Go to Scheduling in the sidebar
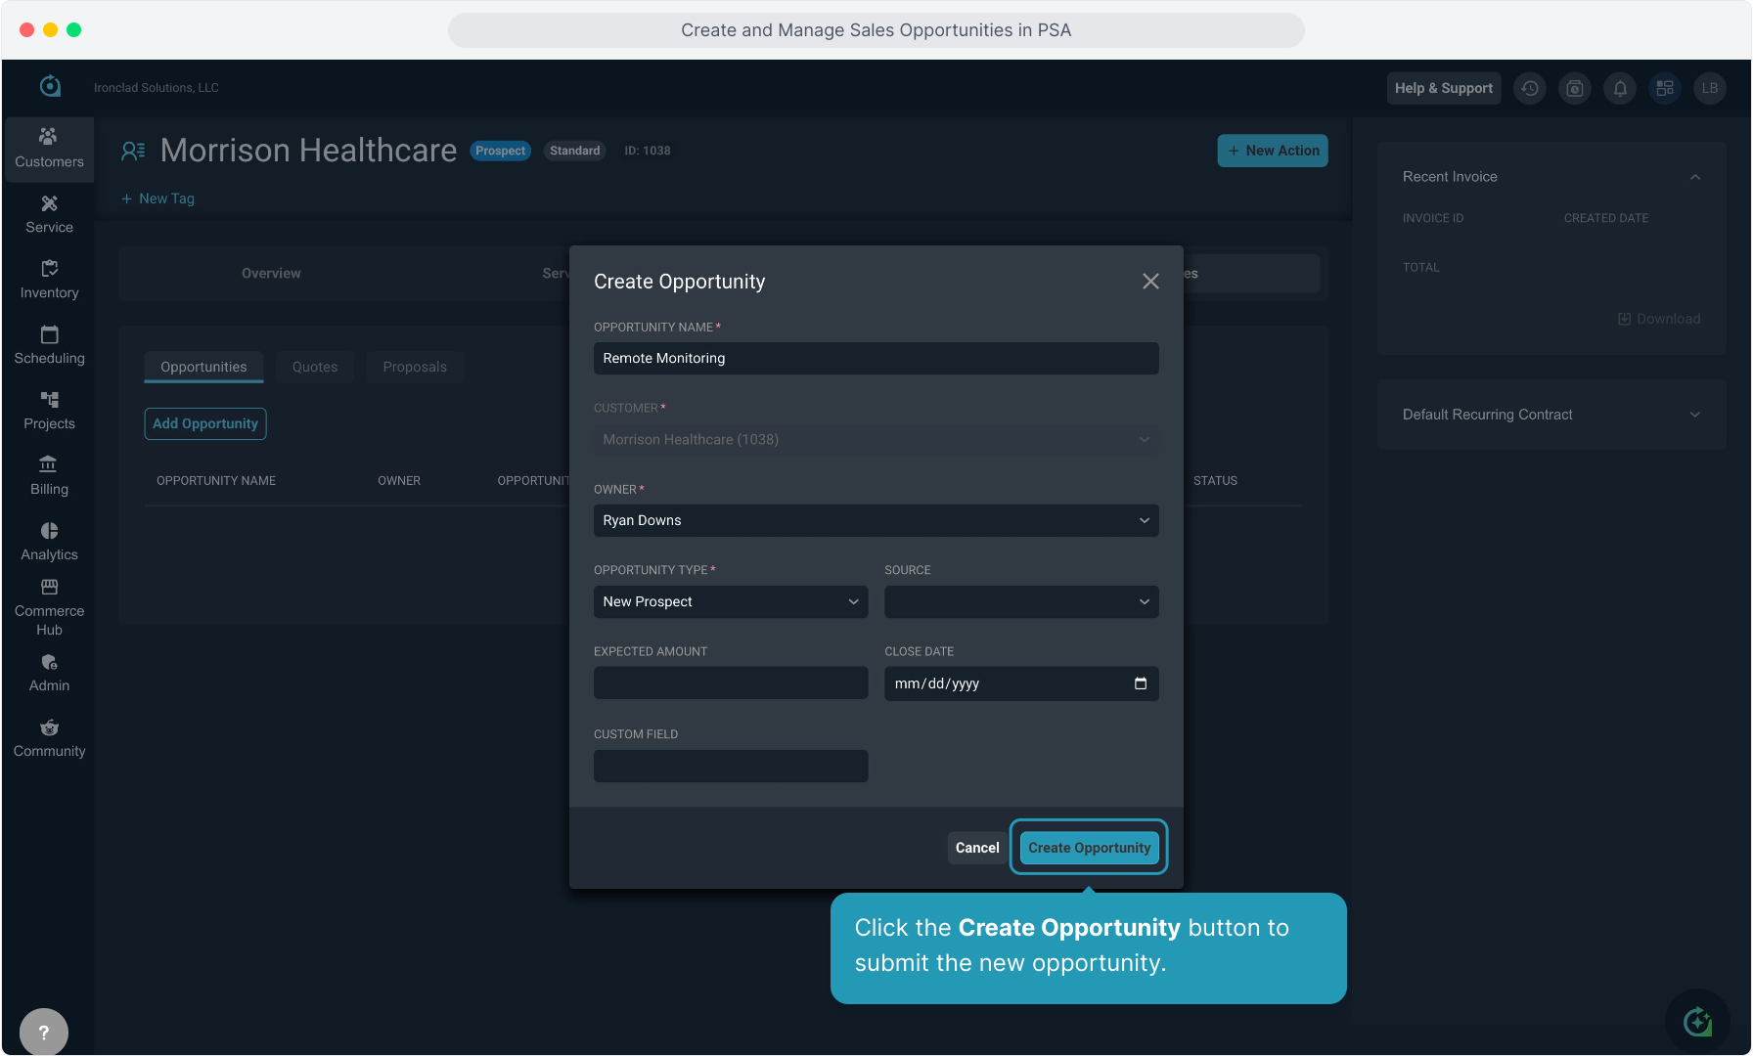 (x=49, y=345)
